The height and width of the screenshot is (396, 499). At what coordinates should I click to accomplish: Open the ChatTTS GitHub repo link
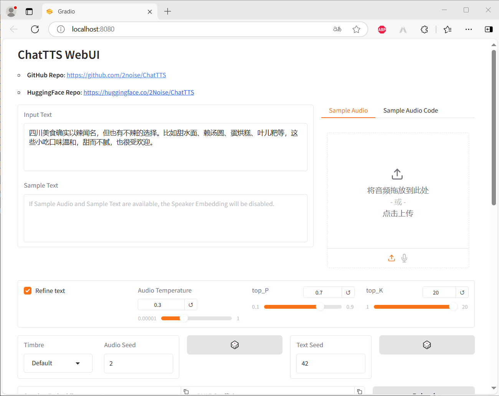click(x=116, y=75)
